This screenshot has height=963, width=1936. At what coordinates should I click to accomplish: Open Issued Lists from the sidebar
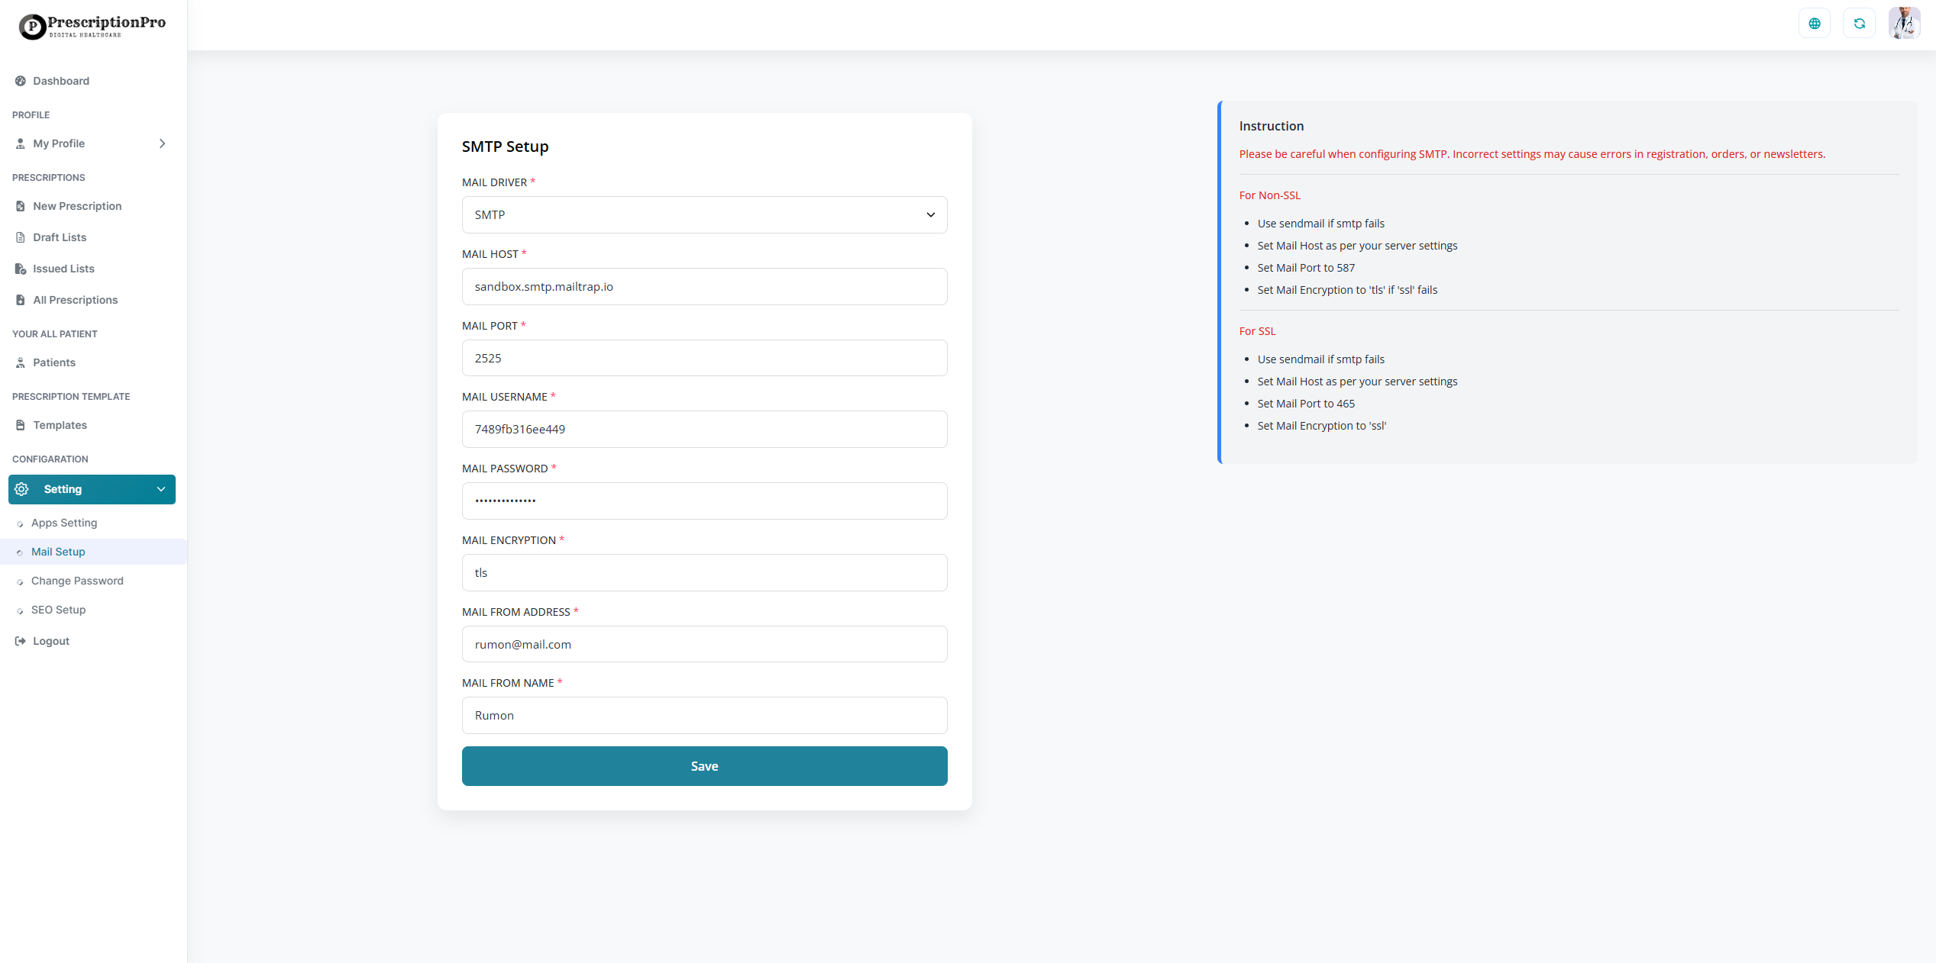[x=20, y=268]
